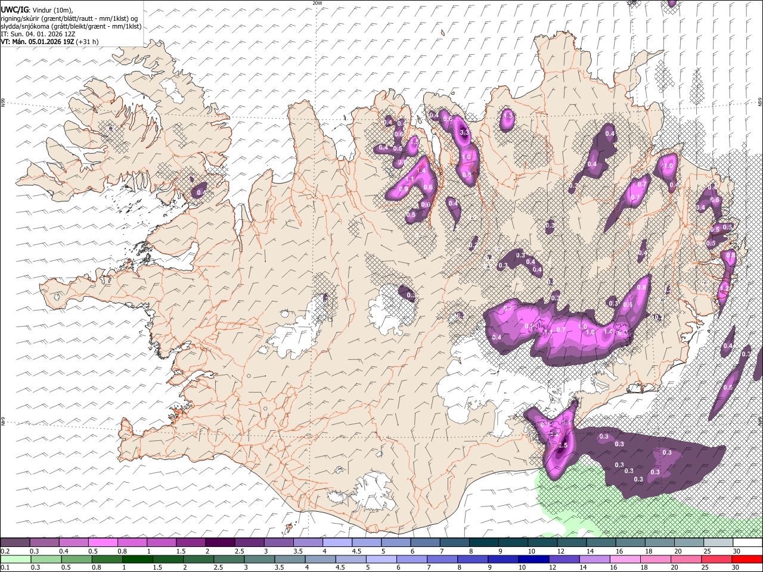Click the upper scale swatch starting at 3.5
Screen dimensions: 763x572
(308, 543)
